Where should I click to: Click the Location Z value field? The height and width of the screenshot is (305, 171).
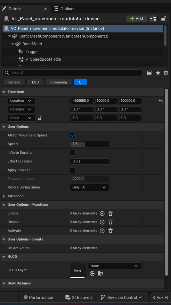point(130,101)
